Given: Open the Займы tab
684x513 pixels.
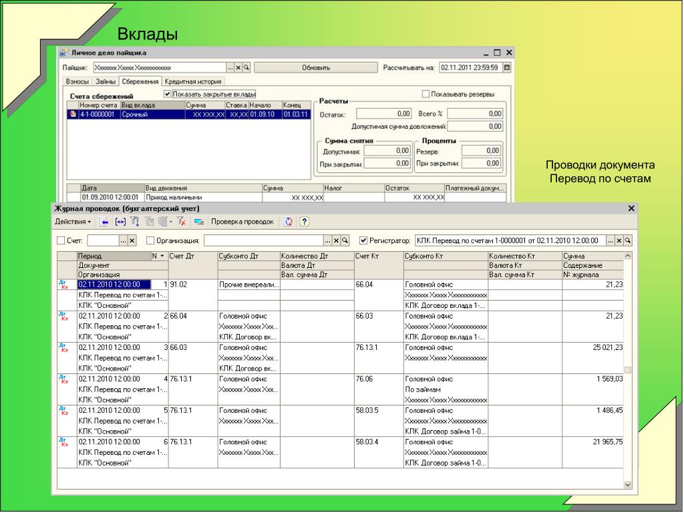Looking at the screenshot, I should (106, 81).
